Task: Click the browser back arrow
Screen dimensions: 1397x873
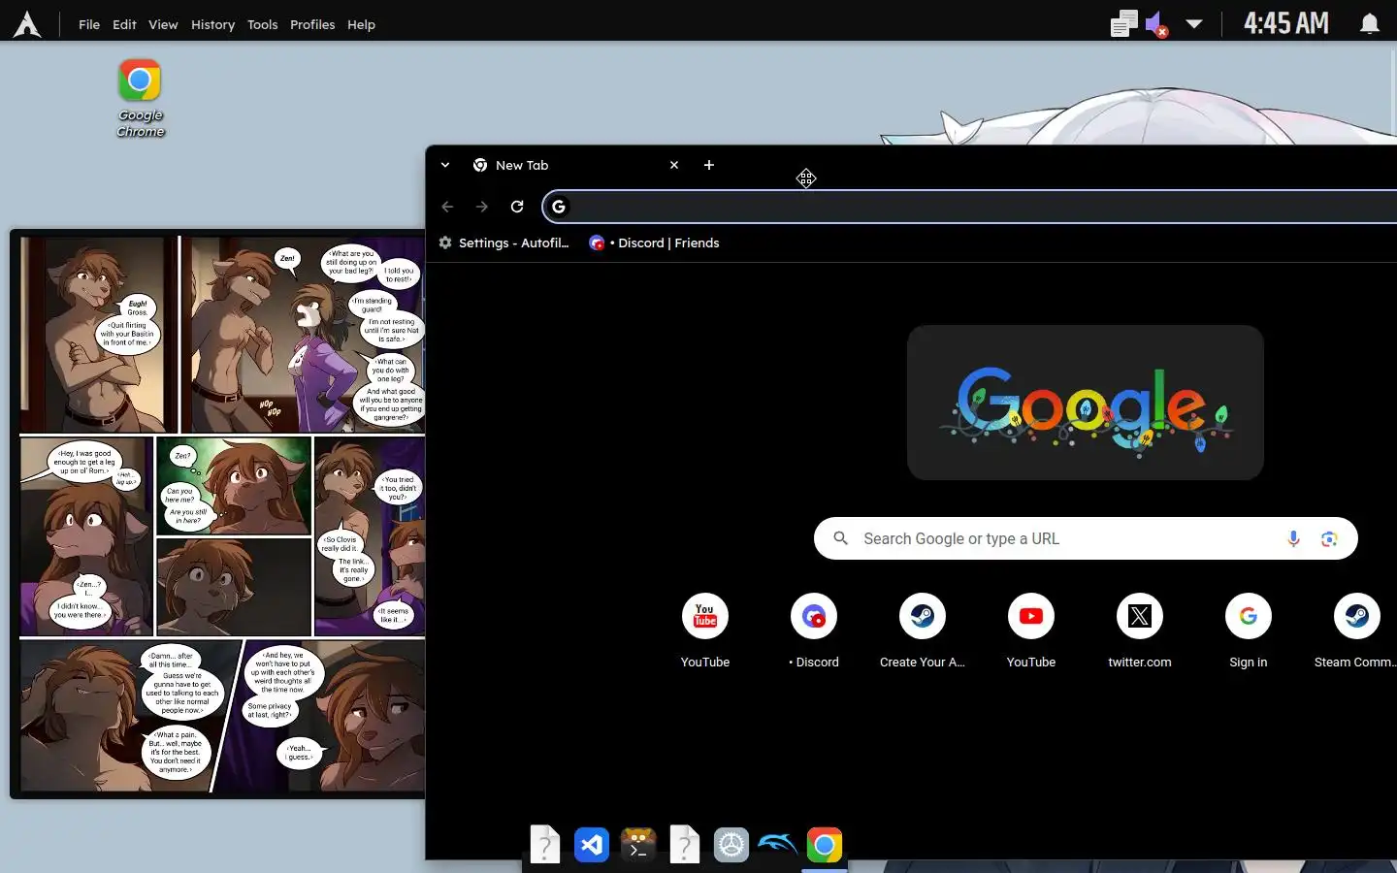Action: (447, 207)
